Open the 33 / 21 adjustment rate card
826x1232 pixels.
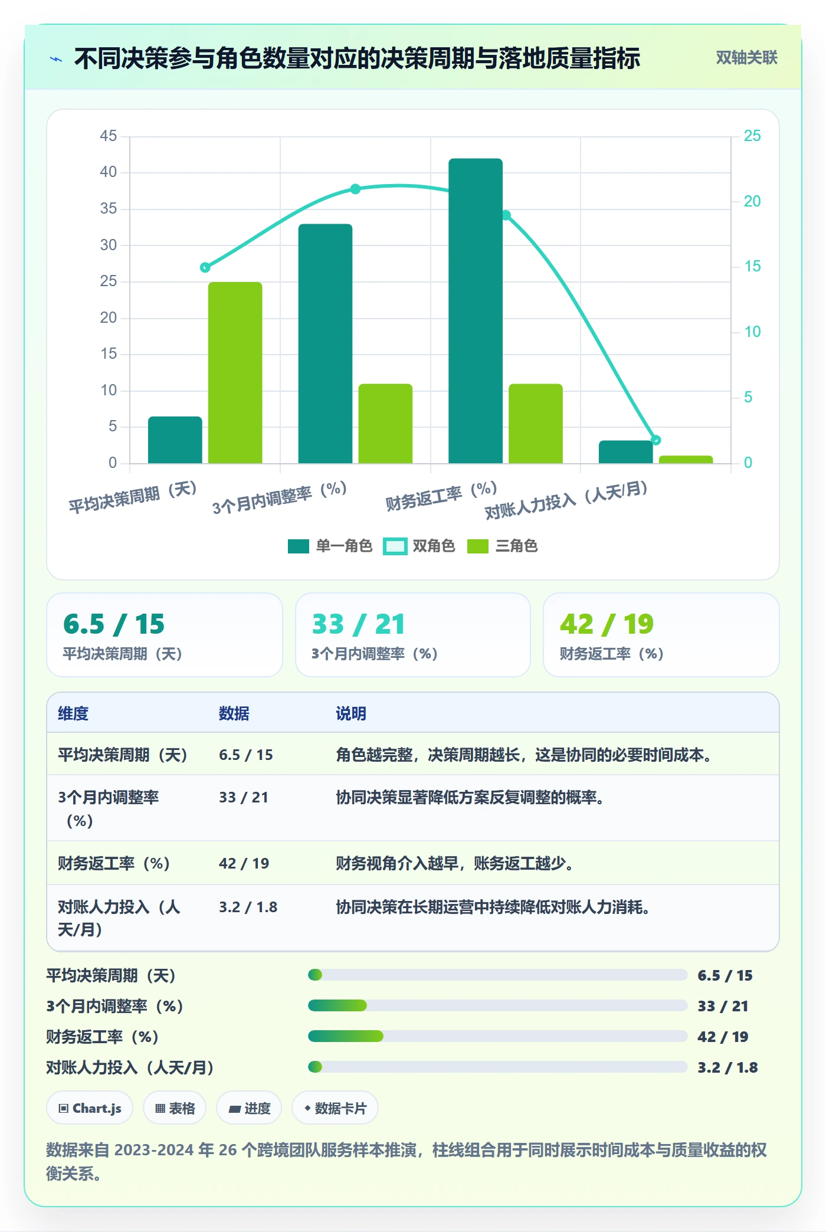[413, 635]
